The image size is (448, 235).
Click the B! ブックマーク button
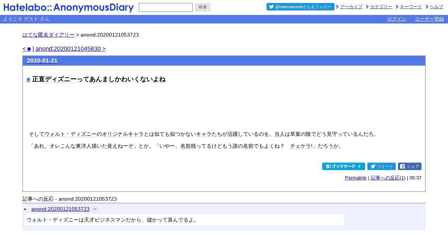click(343, 166)
